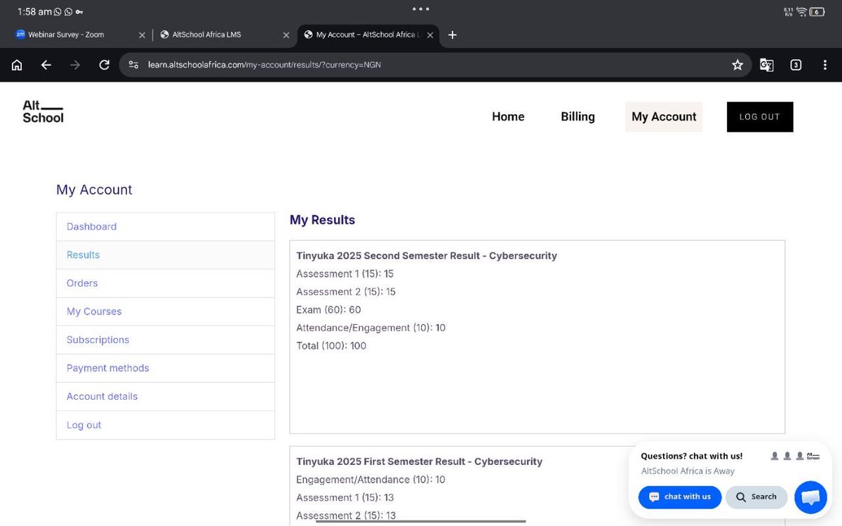The height and width of the screenshot is (526, 842).
Task: Bookmark this page with the star icon
Action: tap(737, 65)
